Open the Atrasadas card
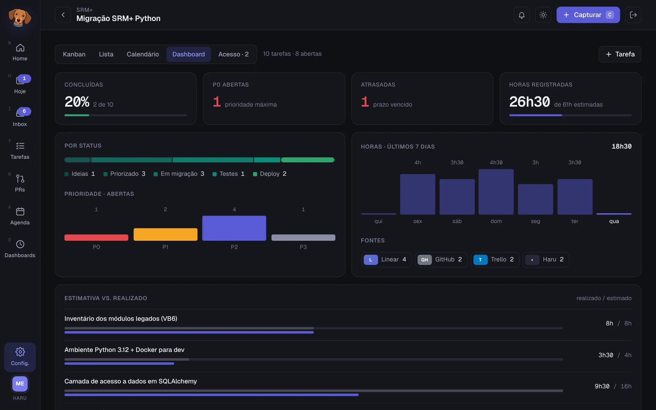This screenshot has height=410, width=656. (x=422, y=99)
